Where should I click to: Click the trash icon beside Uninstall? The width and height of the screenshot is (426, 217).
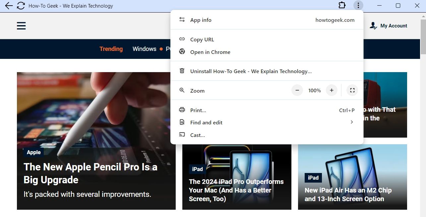pos(182,71)
